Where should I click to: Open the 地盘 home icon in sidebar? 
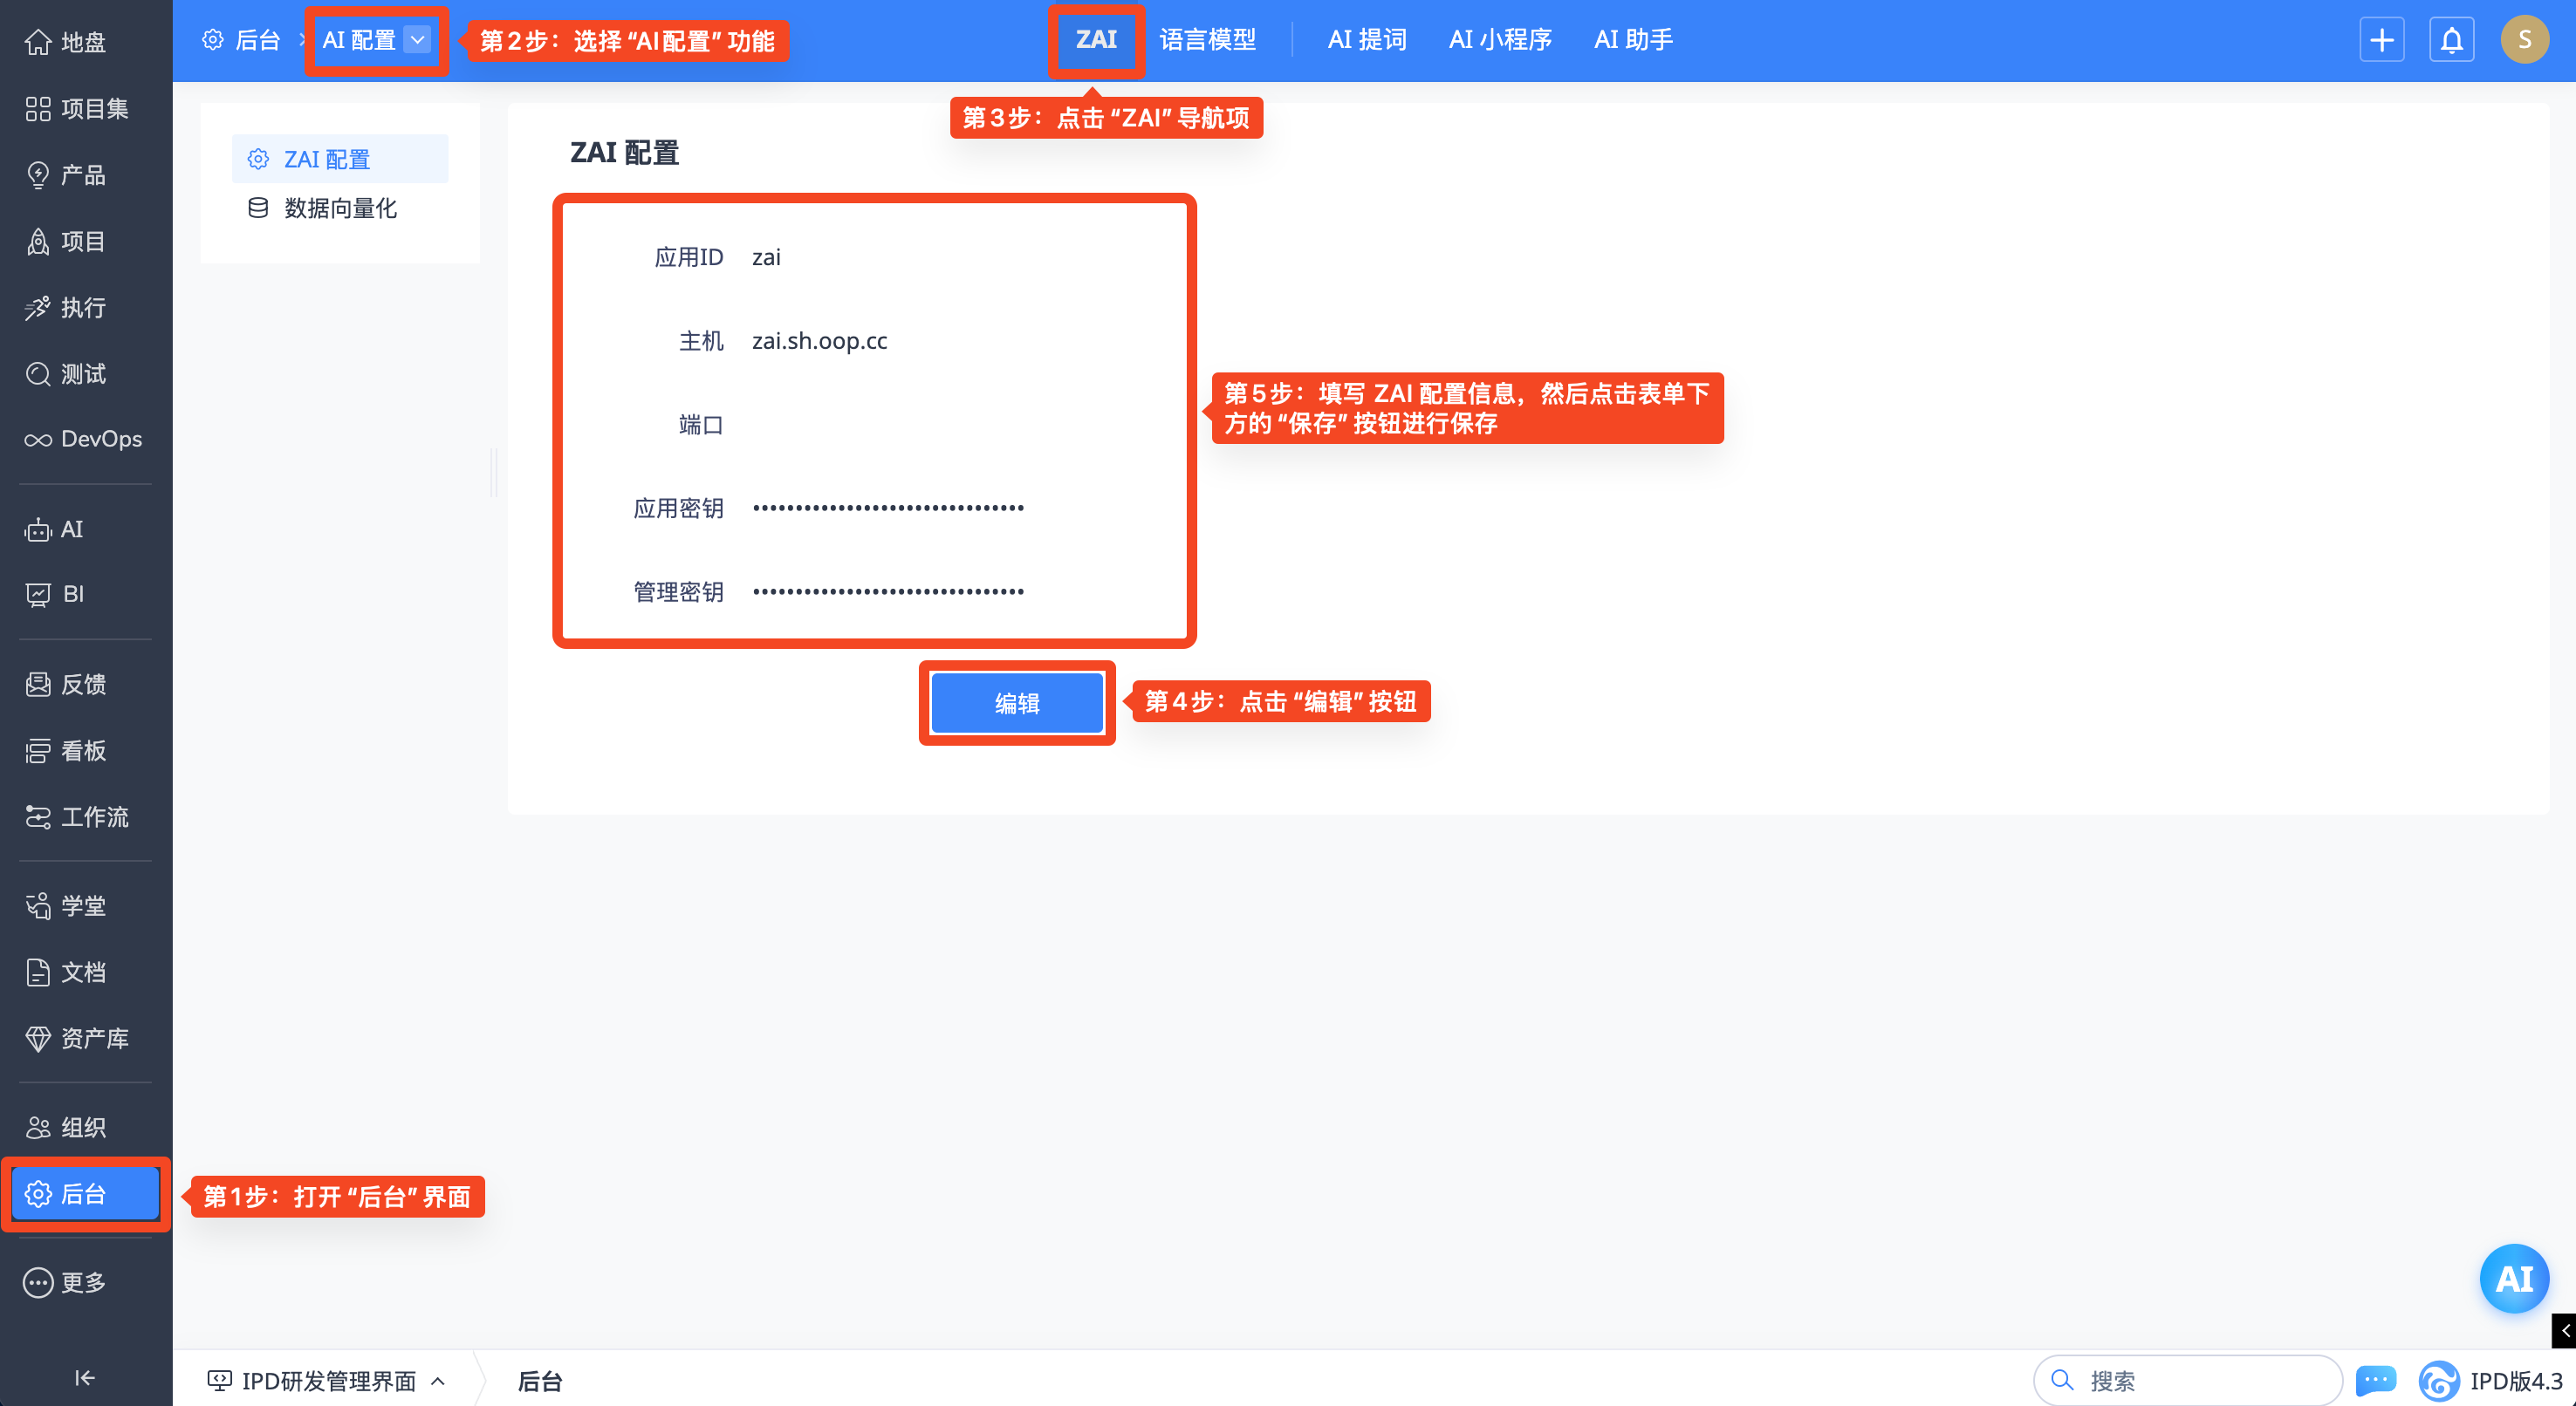[x=38, y=42]
